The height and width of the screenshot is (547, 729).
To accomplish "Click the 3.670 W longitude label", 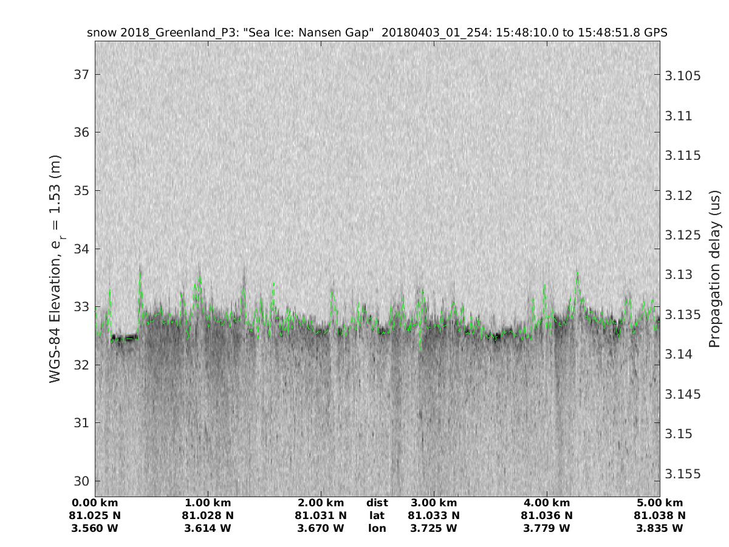I will 320,528.
